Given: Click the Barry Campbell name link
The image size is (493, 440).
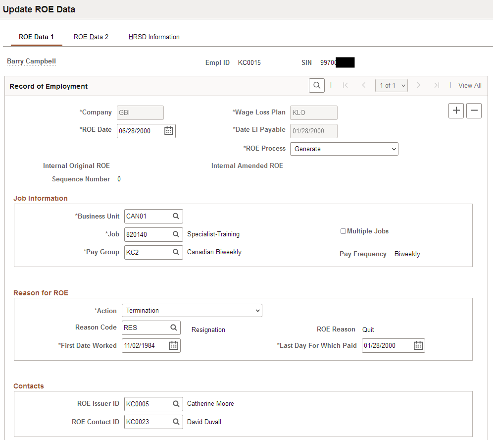Looking at the screenshot, I should pyautogui.click(x=32, y=61).
